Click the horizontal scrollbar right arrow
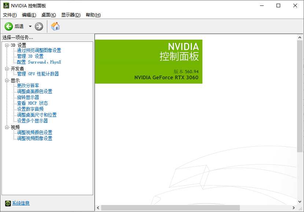 pyautogui.click(x=294, y=208)
